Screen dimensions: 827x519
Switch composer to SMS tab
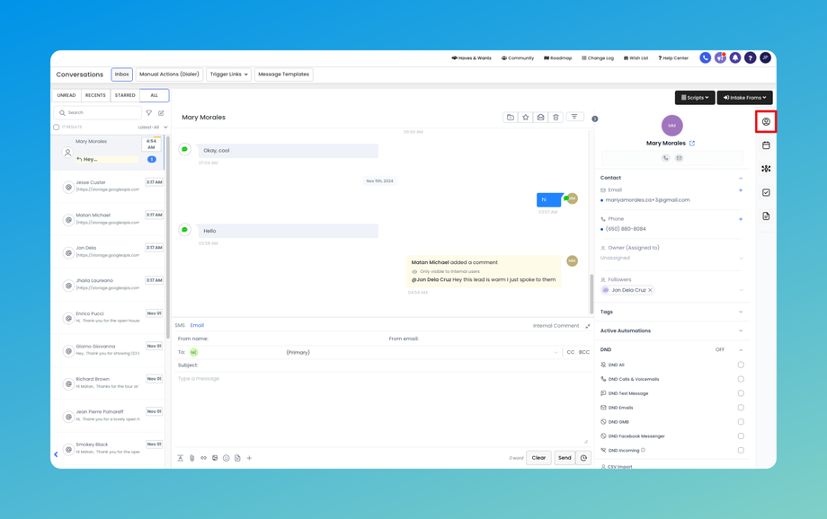pyautogui.click(x=180, y=326)
